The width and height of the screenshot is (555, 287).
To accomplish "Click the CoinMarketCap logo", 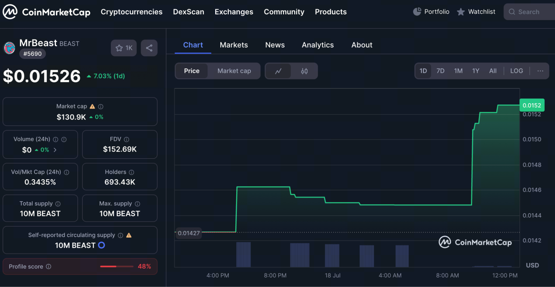I will tap(46, 12).
